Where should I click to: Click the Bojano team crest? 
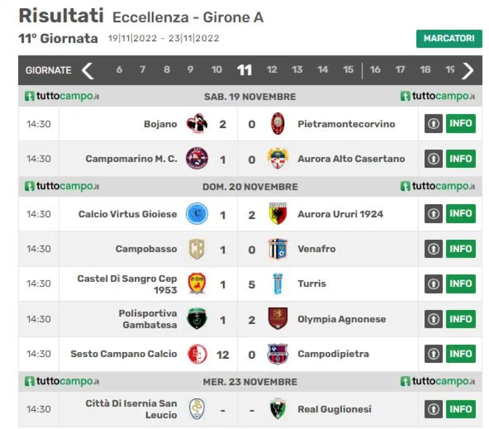coord(197,124)
